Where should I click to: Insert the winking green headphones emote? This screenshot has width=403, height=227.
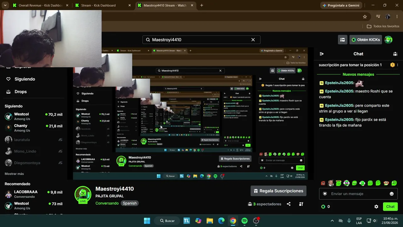tap(362, 183)
